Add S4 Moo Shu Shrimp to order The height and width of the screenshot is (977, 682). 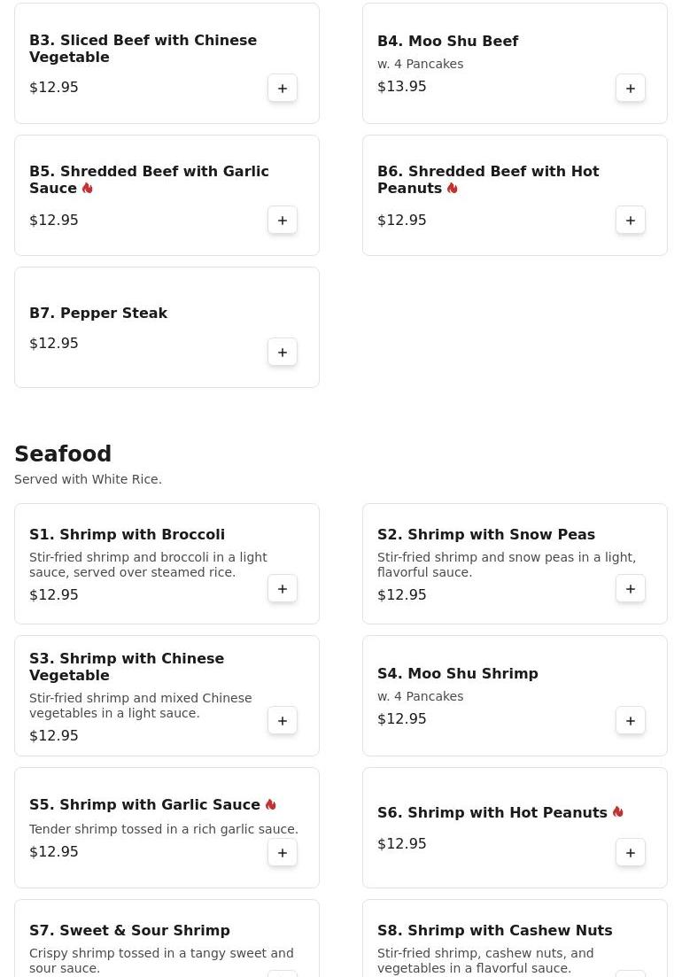tap(631, 721)
